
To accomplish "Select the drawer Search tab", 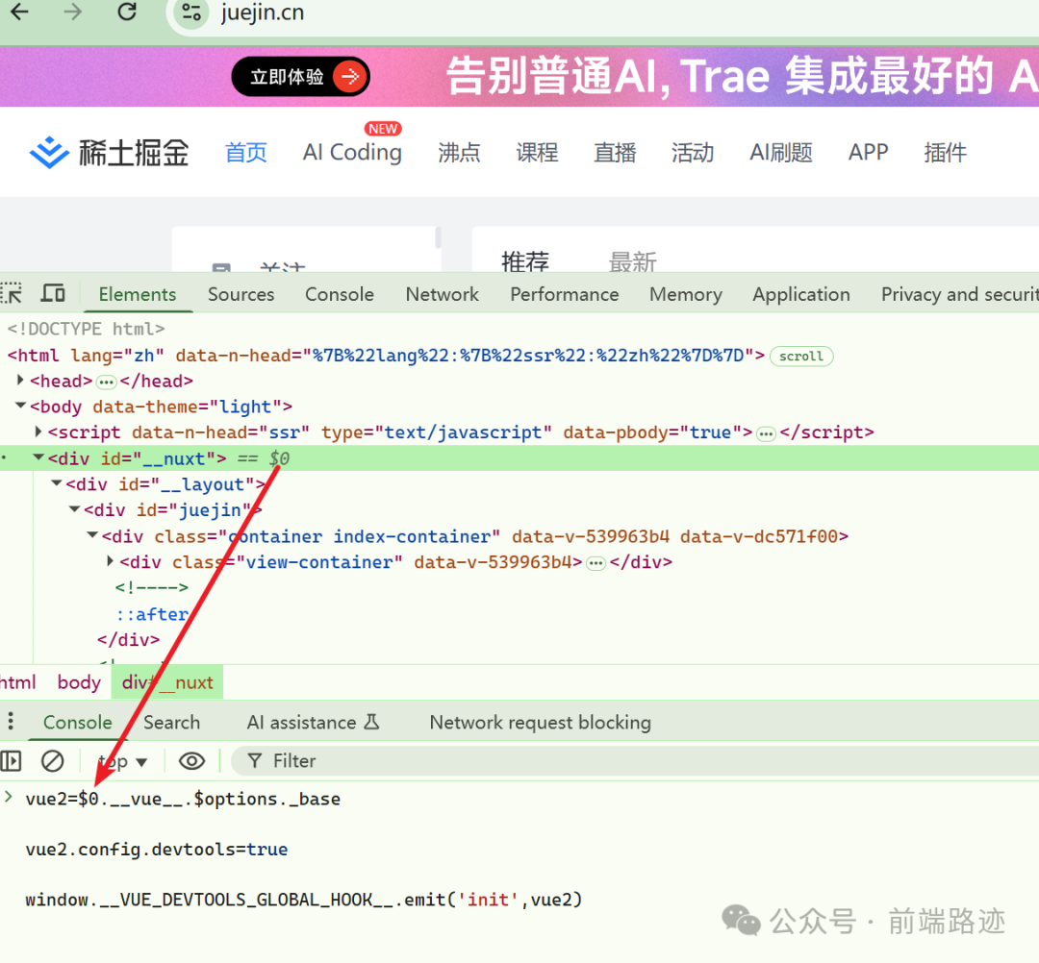I will tap(171, 723).
